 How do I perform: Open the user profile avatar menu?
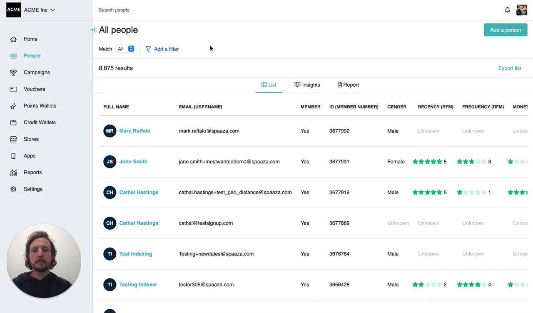(522, 10)
